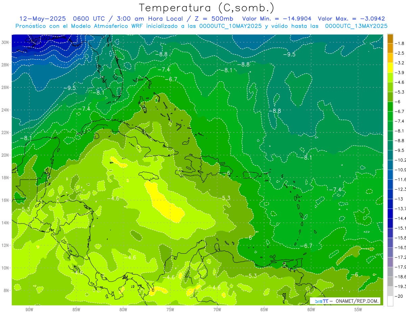Image resolution: width=406 pixels, height=314 pixels.
Task: Click the 26N latitude axis label
Action: [6, 87]
